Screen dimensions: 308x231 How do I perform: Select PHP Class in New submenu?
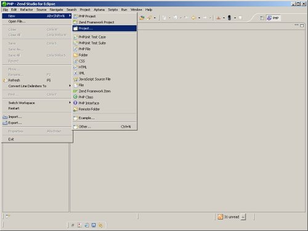[x=105, y=97]
